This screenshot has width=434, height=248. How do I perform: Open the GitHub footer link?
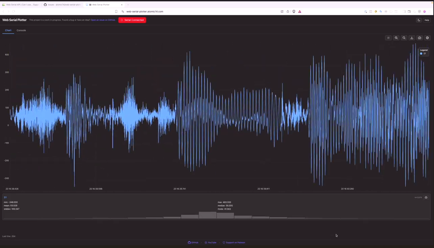[x=193, y=243]
